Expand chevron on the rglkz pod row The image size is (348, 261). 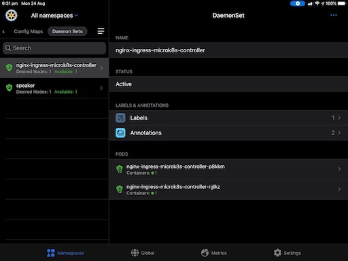(339, 190)
